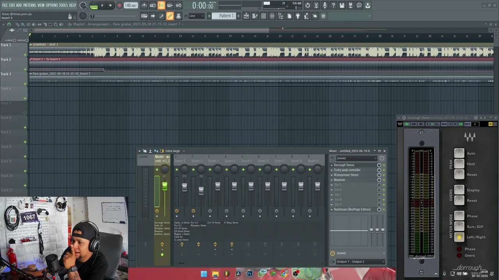Open the mixer input (none) dropdown
Image resolution: width=499 pixels, height=280 pixels.
(x=357, y=158)
